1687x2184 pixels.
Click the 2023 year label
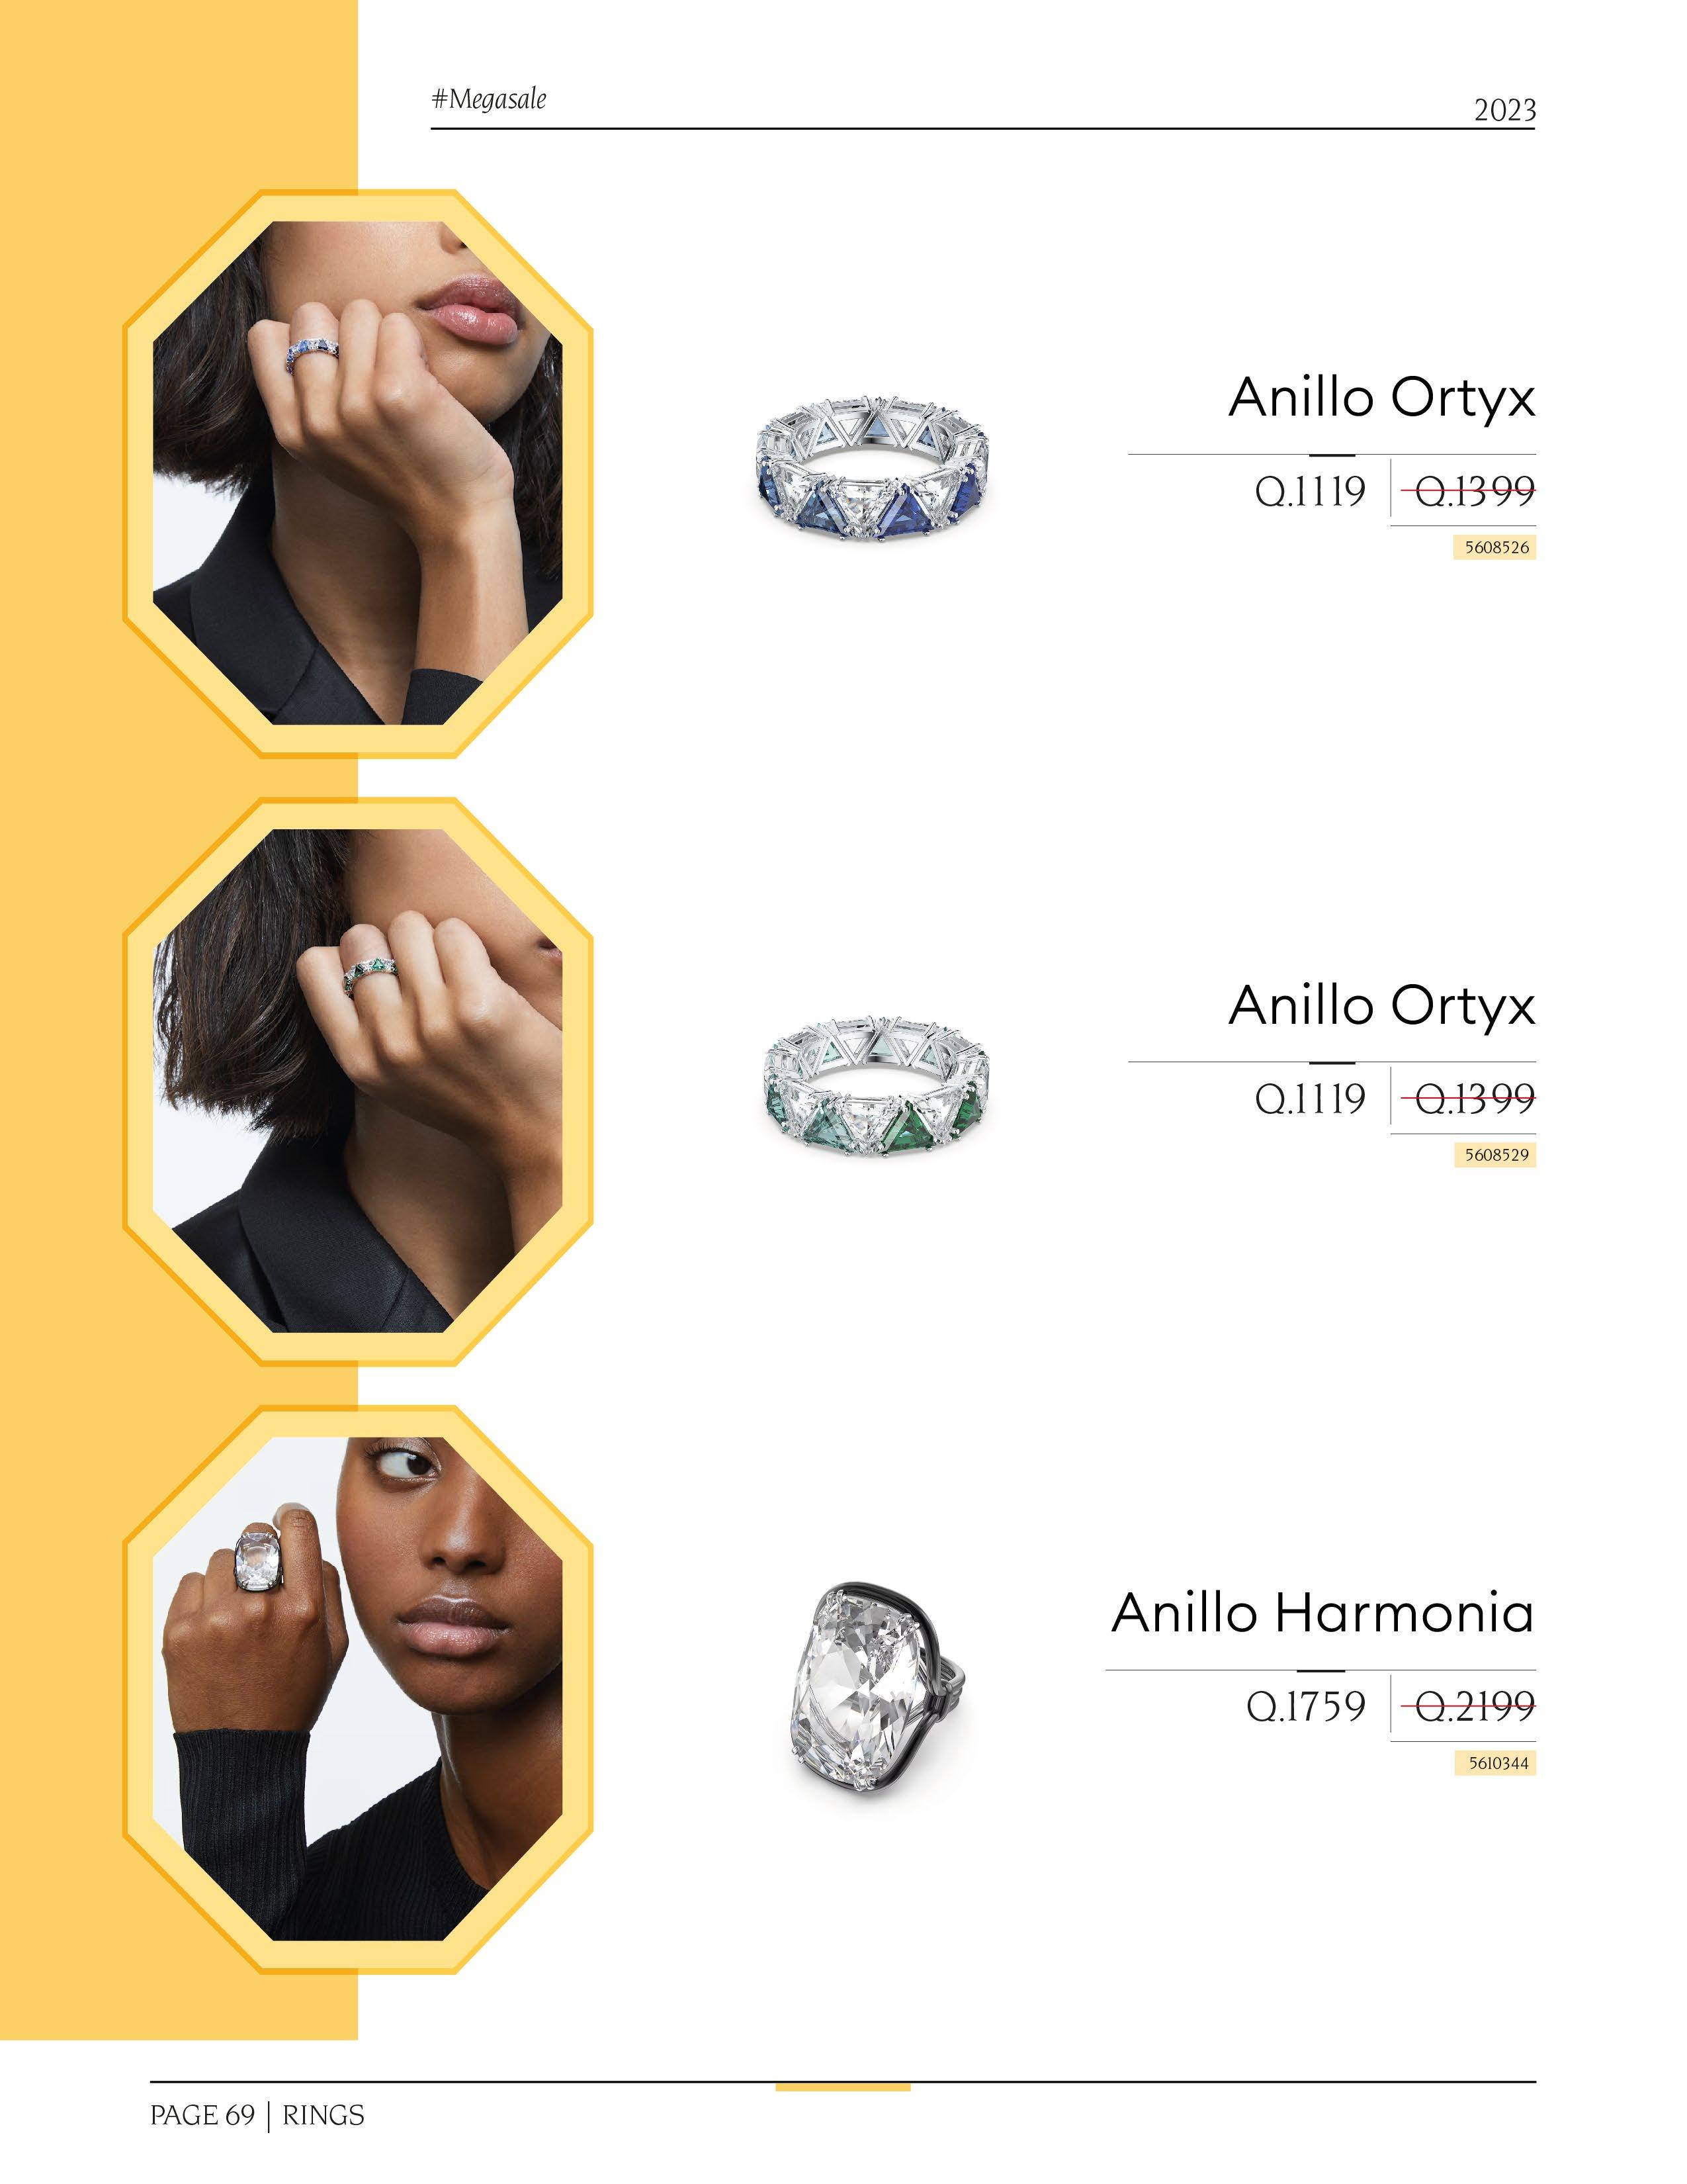coord(1504,110)
